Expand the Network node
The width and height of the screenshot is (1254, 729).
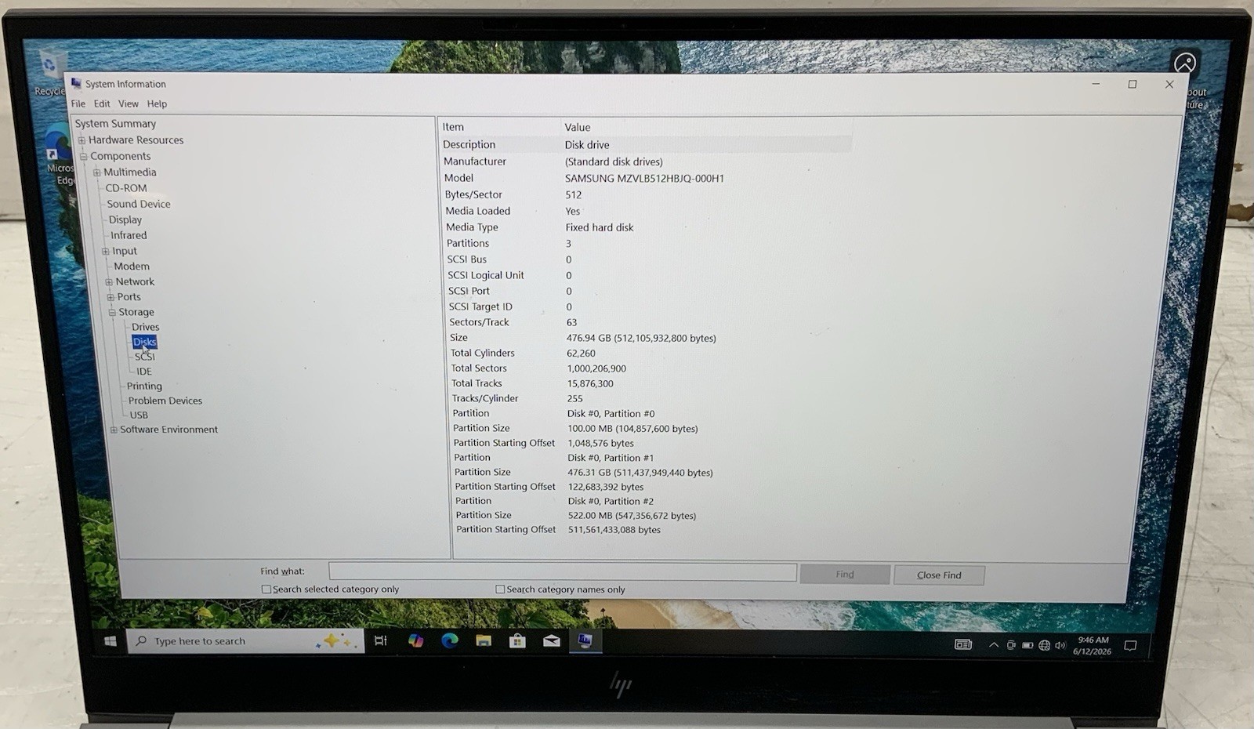tap(109, 282)
